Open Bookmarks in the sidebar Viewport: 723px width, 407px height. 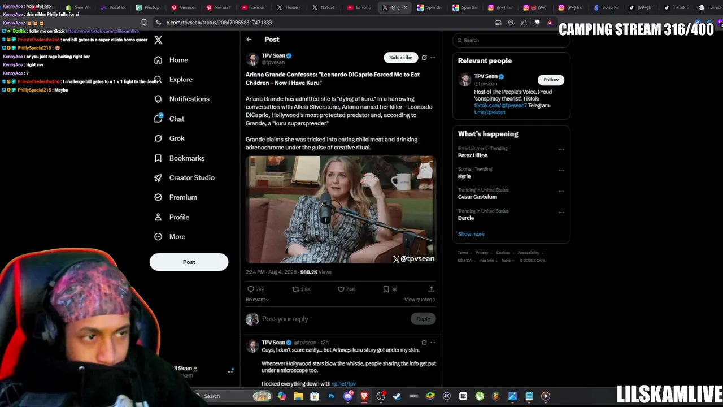click(179, 158)
